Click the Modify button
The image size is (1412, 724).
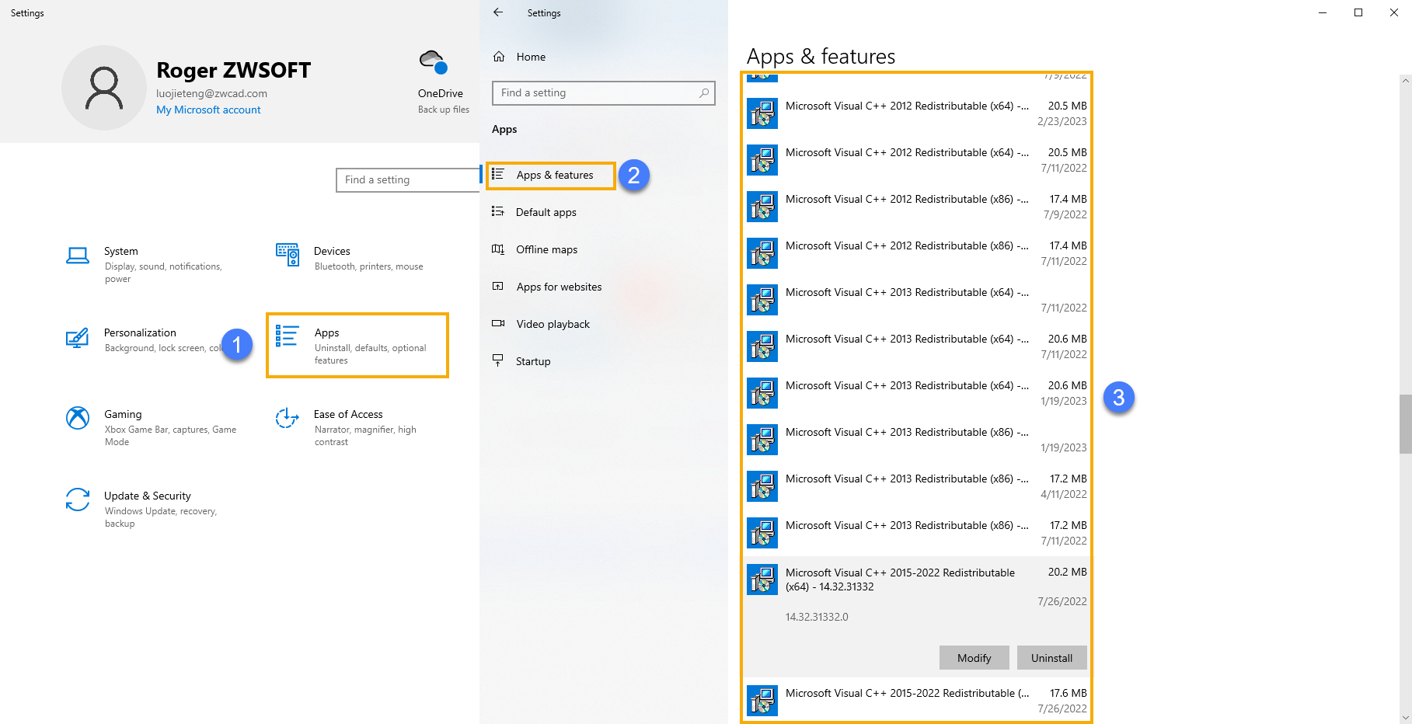click(x=974, y=658)
